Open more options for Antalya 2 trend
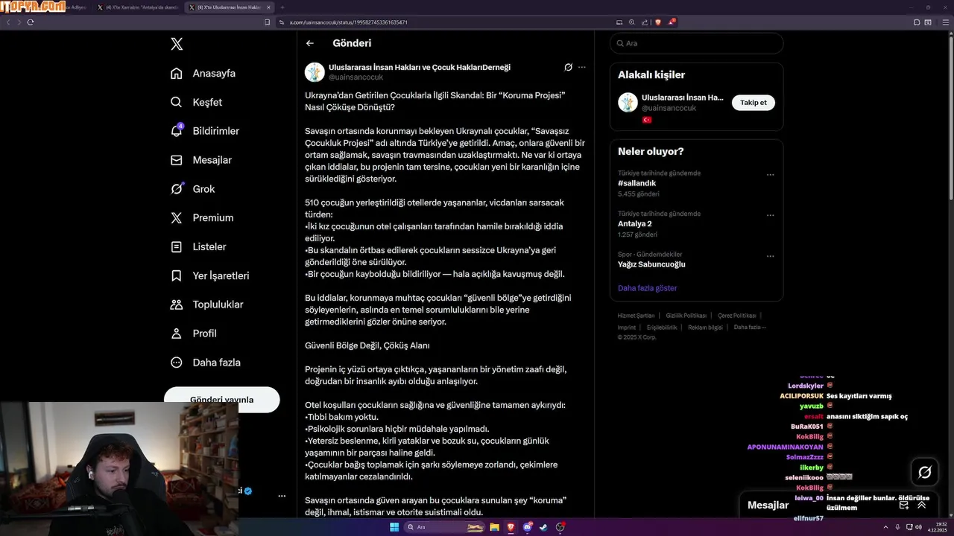This screenshot has width=954, height=536. [771, 216]
